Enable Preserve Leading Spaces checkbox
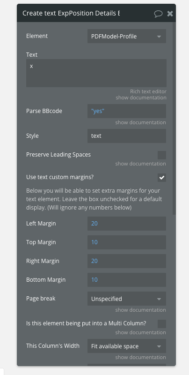 (162, 155)
